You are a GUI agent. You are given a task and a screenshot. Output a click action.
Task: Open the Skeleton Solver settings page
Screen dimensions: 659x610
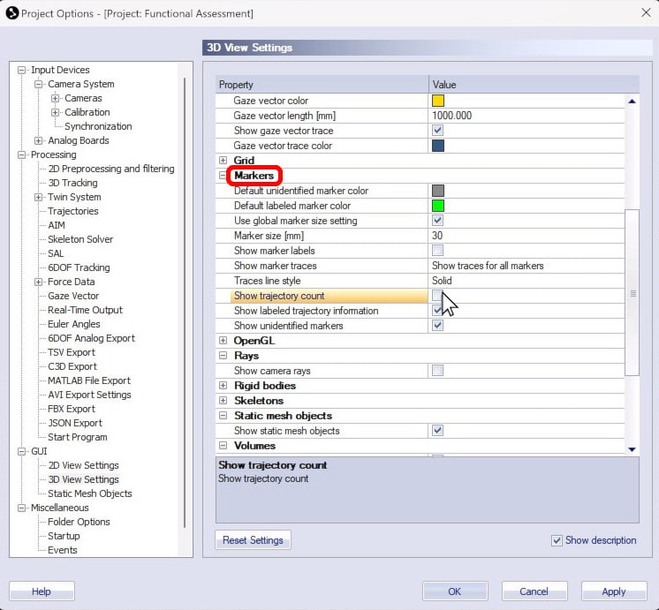(80, 239)
